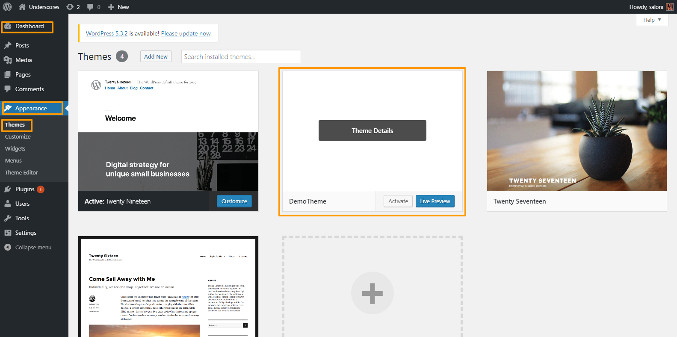
Task: Click the Plugins update count badge
Action: click(x=41, y=189)
